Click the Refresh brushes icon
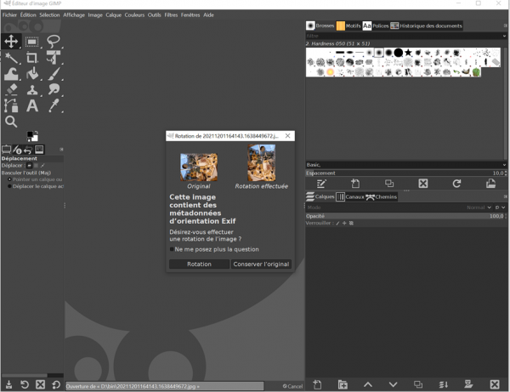The width and height of the screenshot is (510, 392). click(x=457, y=184)
